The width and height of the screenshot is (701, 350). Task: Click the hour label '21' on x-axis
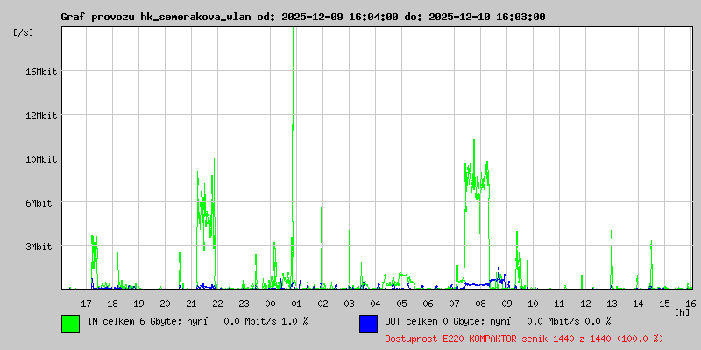[191, 304]
